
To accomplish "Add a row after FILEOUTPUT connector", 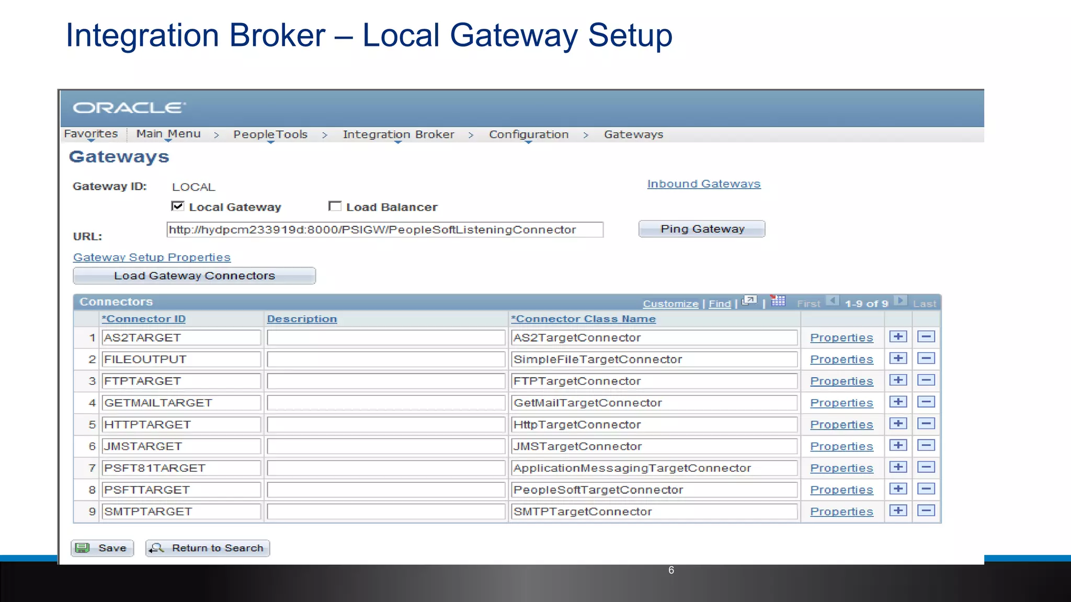I will click(x=898, y=358).
